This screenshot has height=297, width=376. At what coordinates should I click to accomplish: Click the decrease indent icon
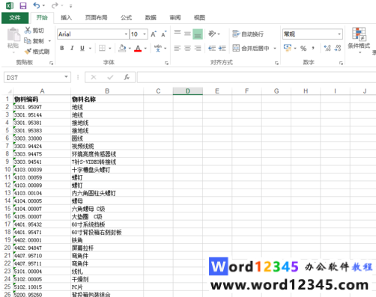[212, 48]
